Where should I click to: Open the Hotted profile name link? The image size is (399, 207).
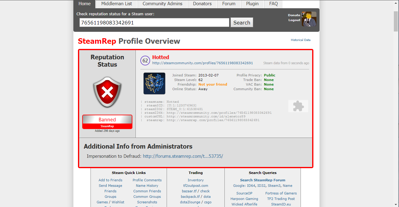pyautogui.click(x=161, y=57)
